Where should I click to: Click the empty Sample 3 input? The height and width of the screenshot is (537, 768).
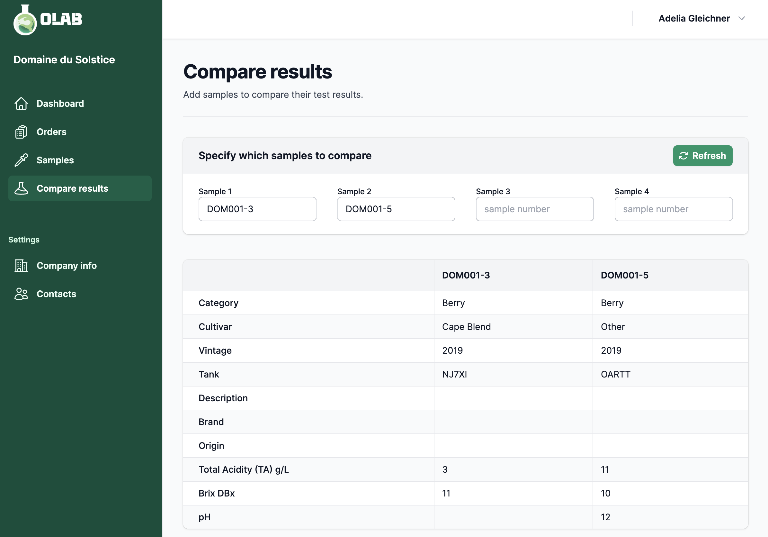point(534,209)
